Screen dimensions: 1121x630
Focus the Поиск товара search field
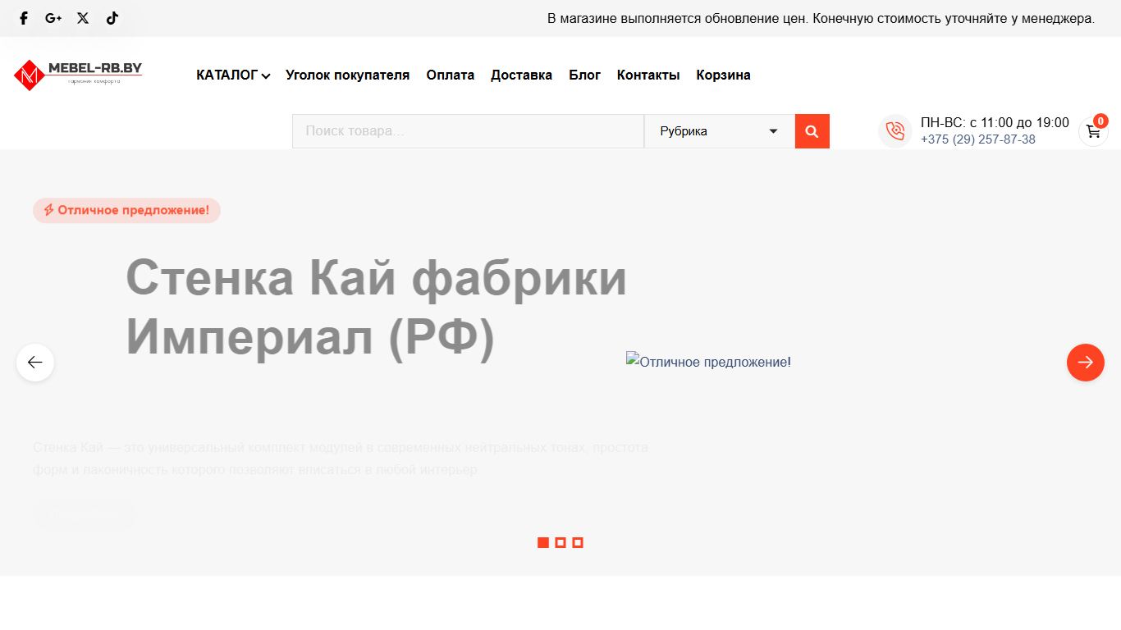click(468, 131)
